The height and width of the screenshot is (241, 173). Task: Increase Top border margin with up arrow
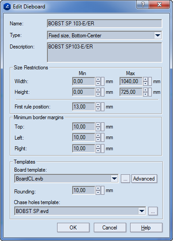98,125
